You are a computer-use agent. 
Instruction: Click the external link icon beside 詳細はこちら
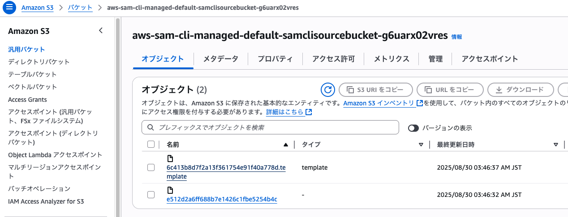click(309, 112)
